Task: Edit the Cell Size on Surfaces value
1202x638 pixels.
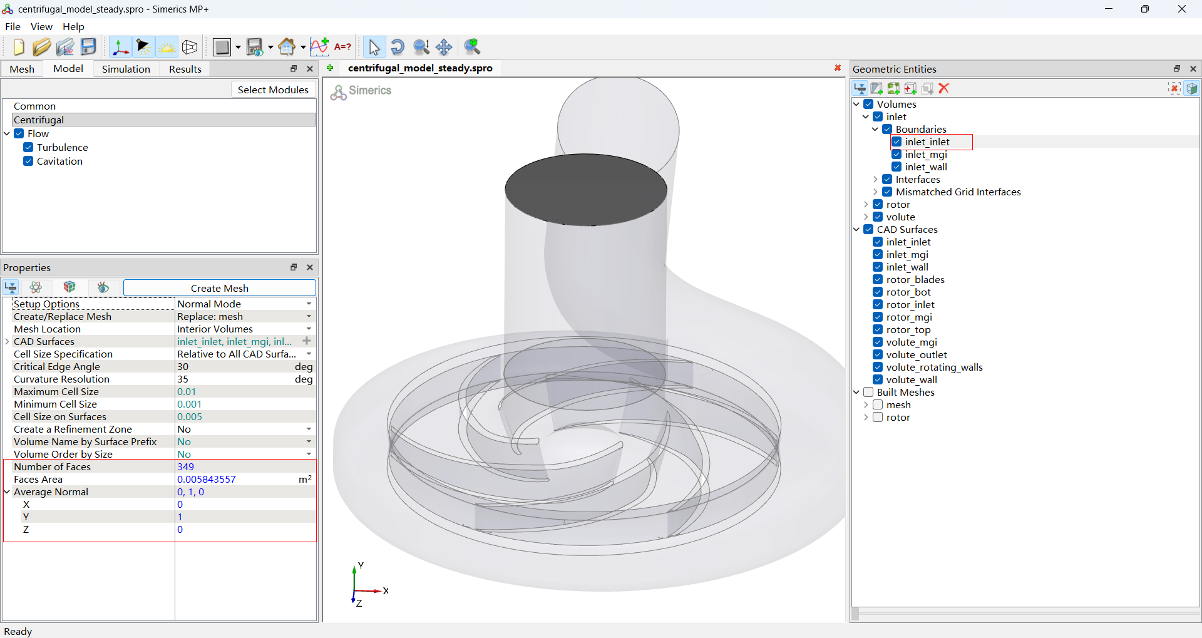Action: click(x=245, y=417)
